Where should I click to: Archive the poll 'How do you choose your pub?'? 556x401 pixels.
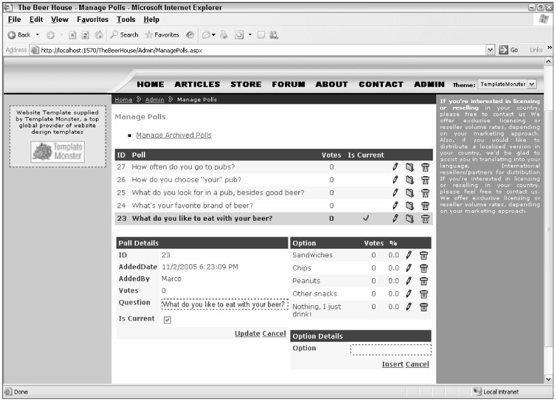pos(410,180)
